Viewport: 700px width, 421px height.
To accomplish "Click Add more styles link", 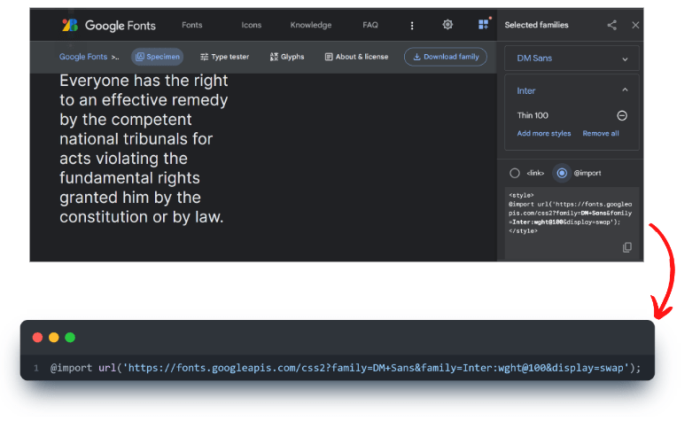I will (544, 134).
